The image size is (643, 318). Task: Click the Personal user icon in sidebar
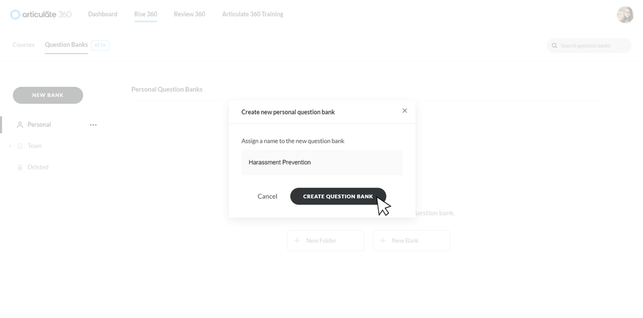(20, 125)
